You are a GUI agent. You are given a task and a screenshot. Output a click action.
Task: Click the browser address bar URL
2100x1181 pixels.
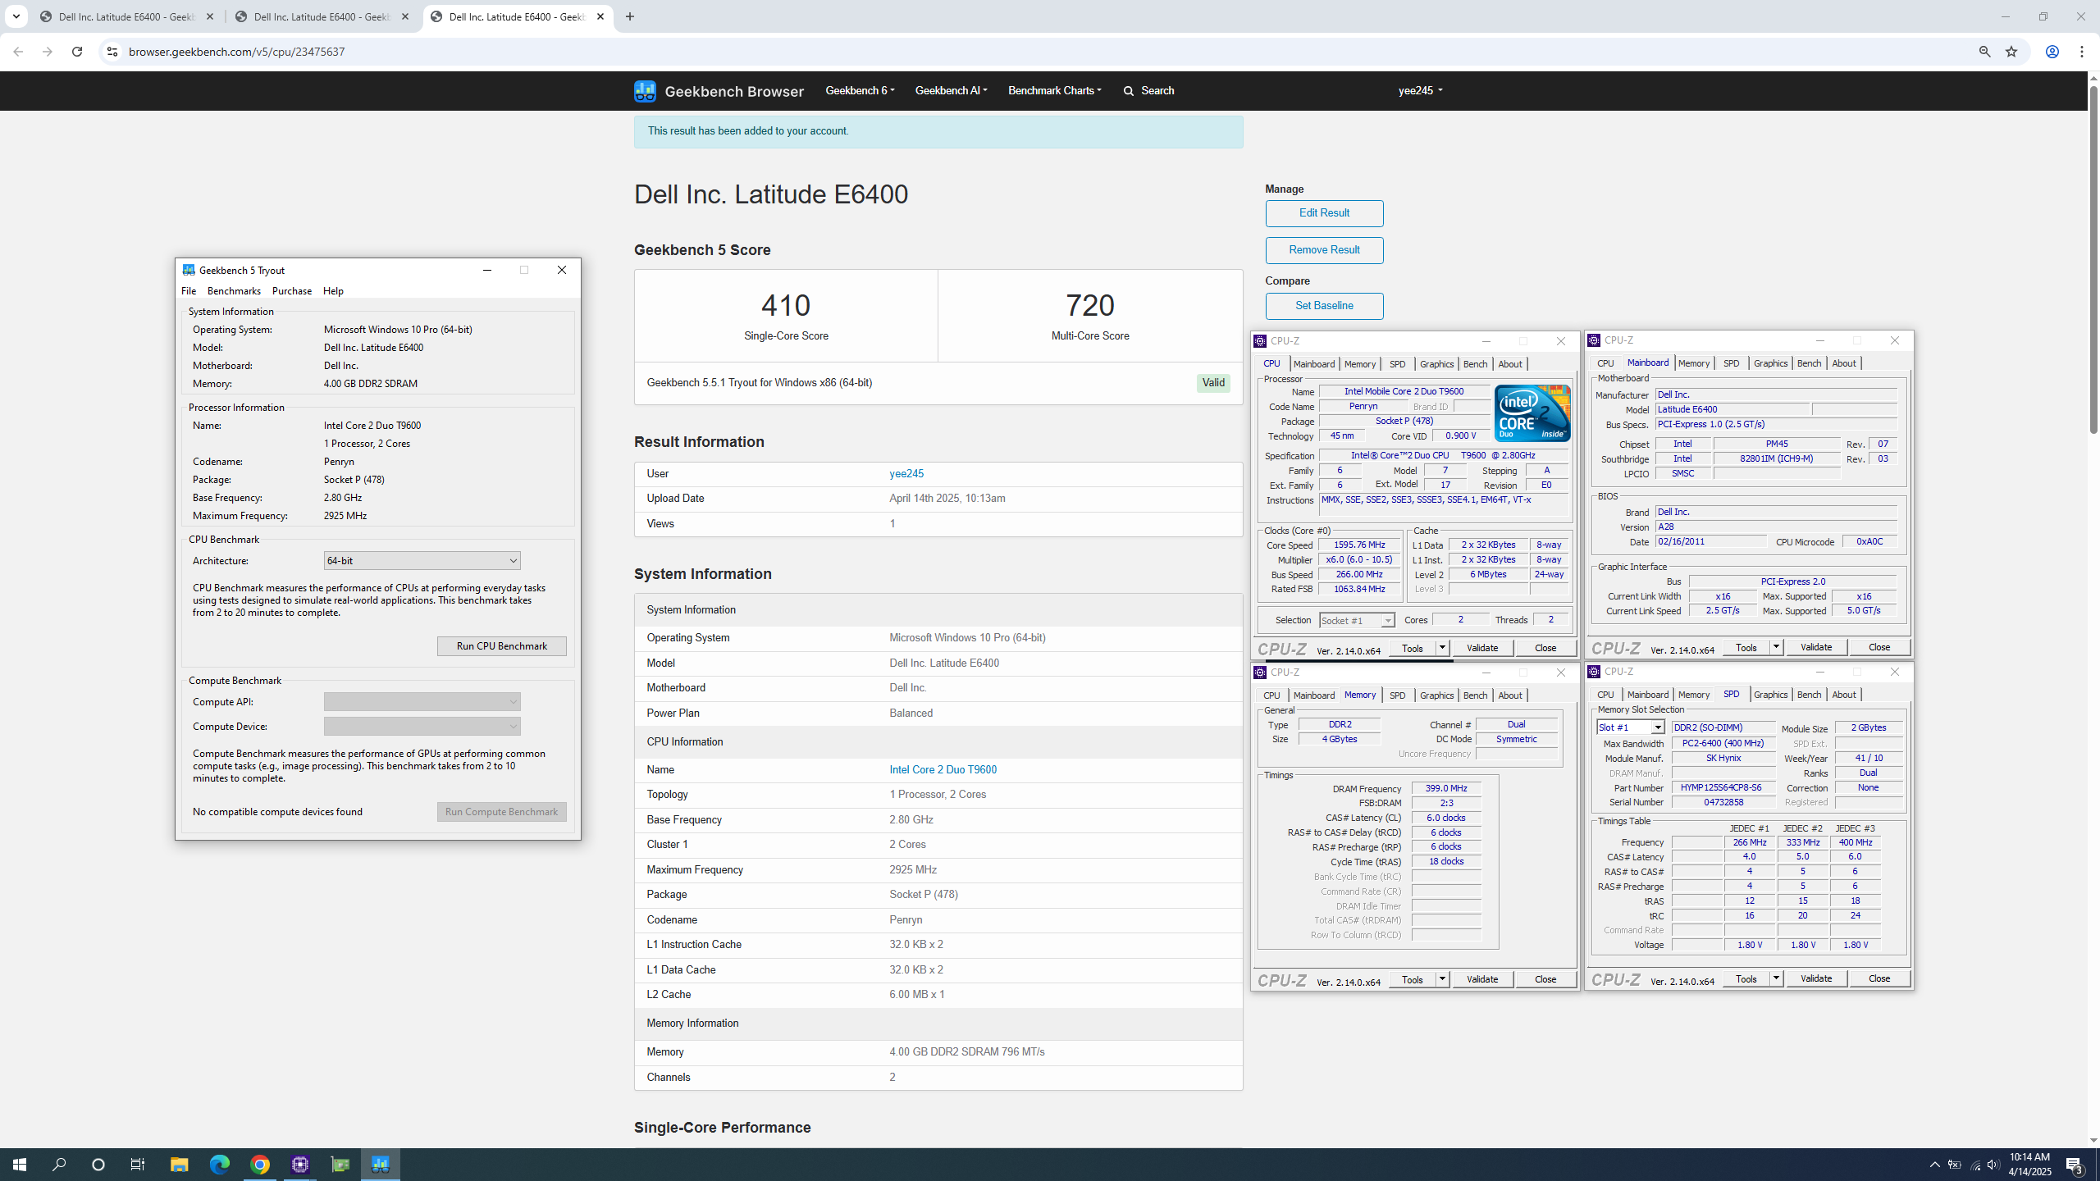pos(236,52)
